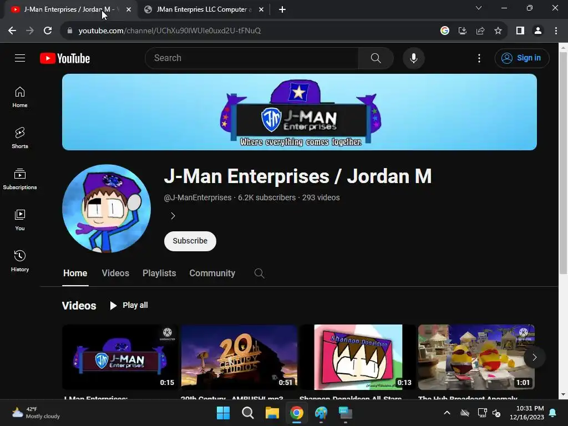
Task: Open the YouTube hamburger guide menu
Action: click(x=20, y=58)
